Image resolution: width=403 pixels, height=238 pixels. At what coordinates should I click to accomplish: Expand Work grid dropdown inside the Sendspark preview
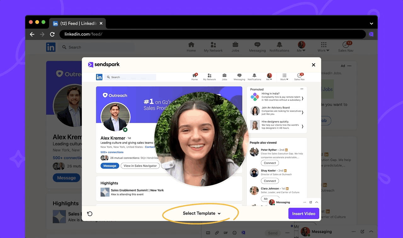pos(284,77)
